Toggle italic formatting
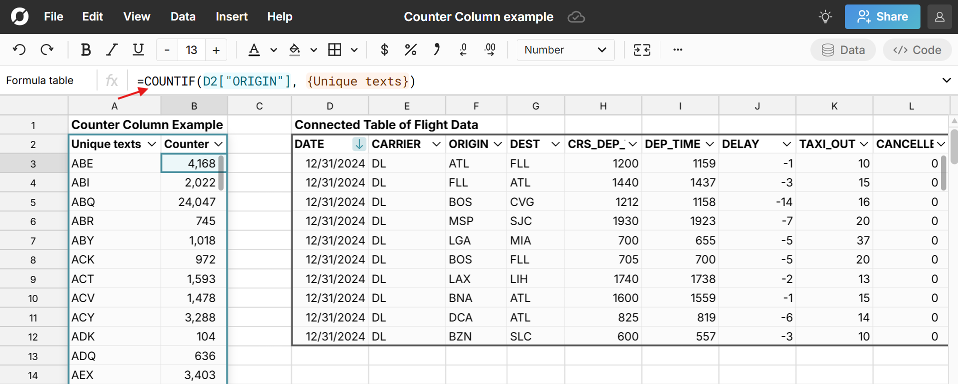The image size is (958, 384). click(x=112, y=50)
